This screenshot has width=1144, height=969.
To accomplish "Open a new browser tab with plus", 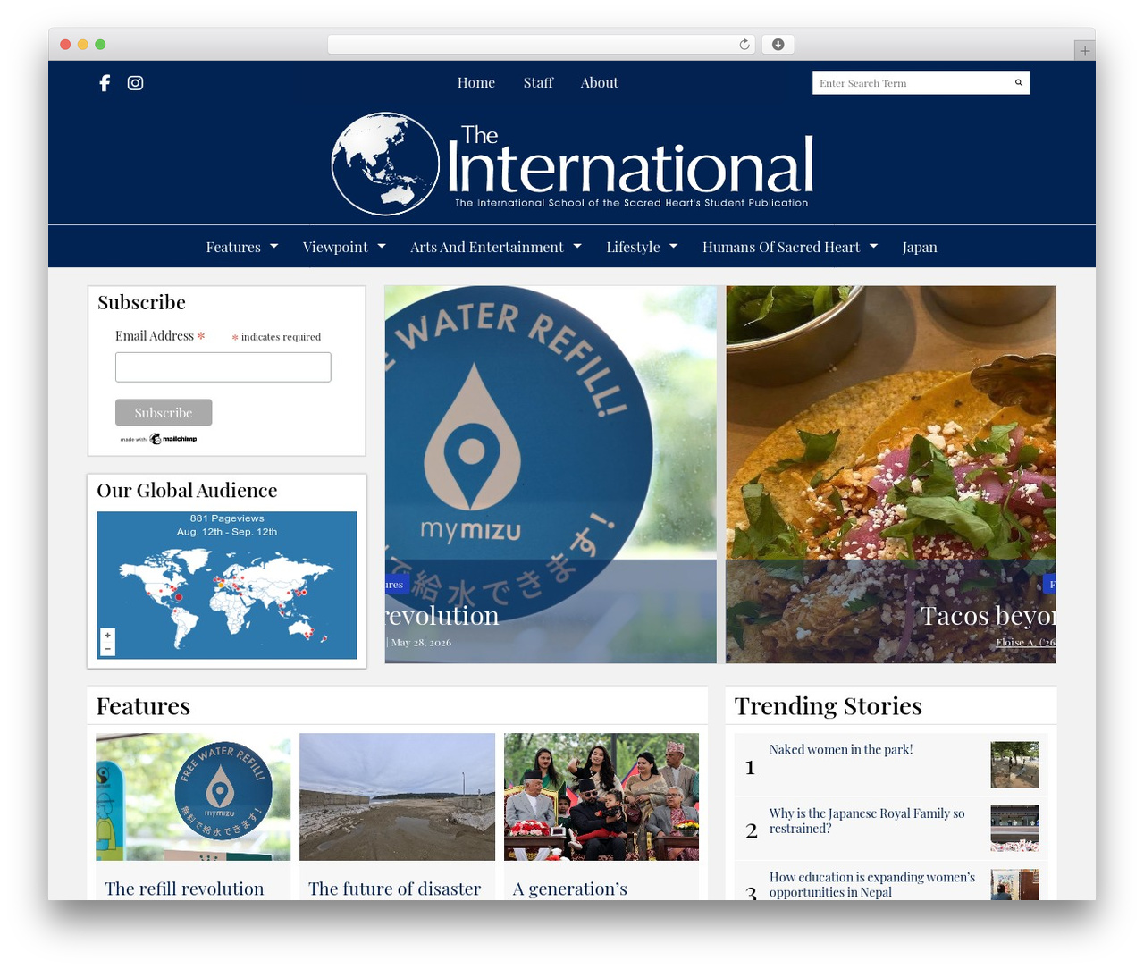I will click(x=1084, y=51).
